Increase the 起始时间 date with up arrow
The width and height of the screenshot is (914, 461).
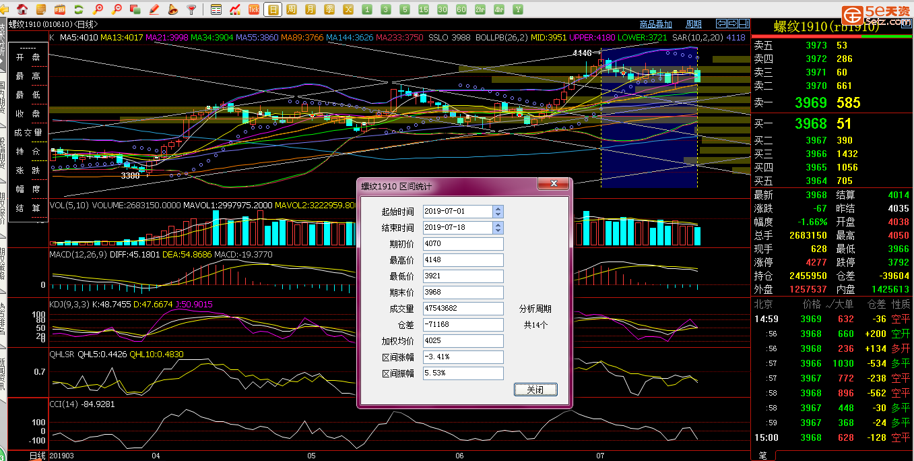(x=498, y=209)
